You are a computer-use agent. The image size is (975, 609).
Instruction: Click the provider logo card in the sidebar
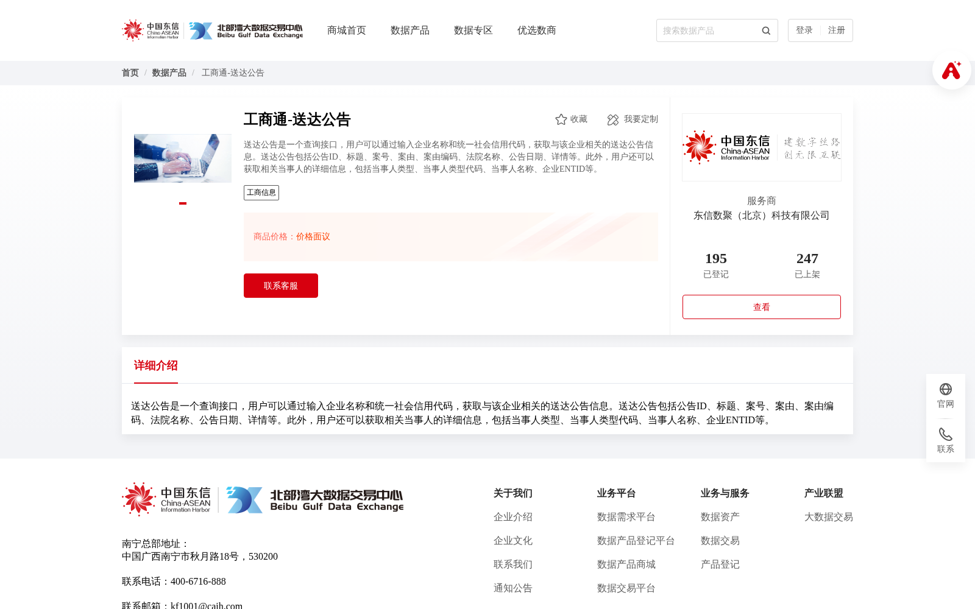pos(762,147)
